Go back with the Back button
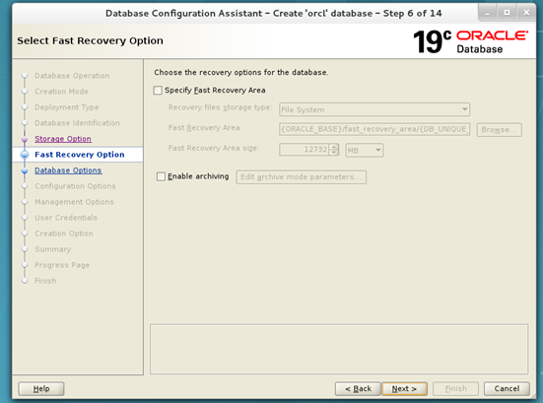The image size is (543, 403). [x=358, y=389]
